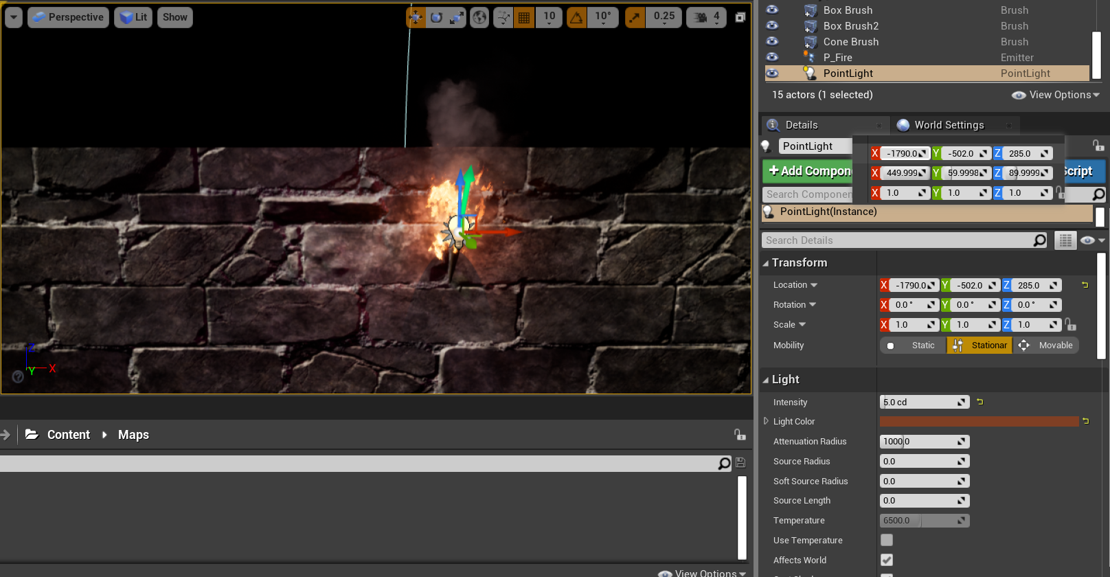Set Mobility to Stationary
Screen dimensions: 1110x577
pos(979,346)
